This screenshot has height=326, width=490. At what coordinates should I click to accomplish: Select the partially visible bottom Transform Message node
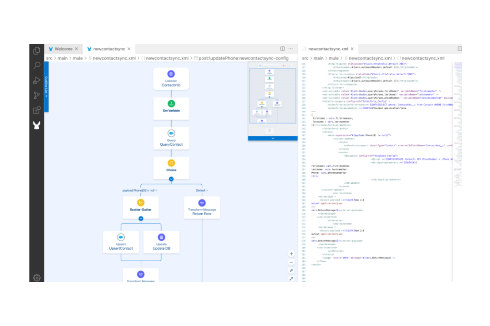(141, 275)
